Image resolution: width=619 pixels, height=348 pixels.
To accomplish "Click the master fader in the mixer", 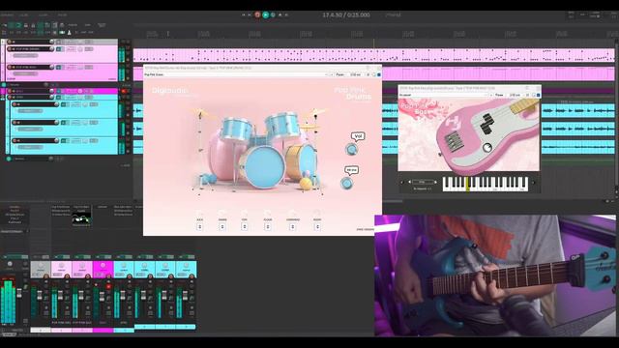I will coord(19,293).
